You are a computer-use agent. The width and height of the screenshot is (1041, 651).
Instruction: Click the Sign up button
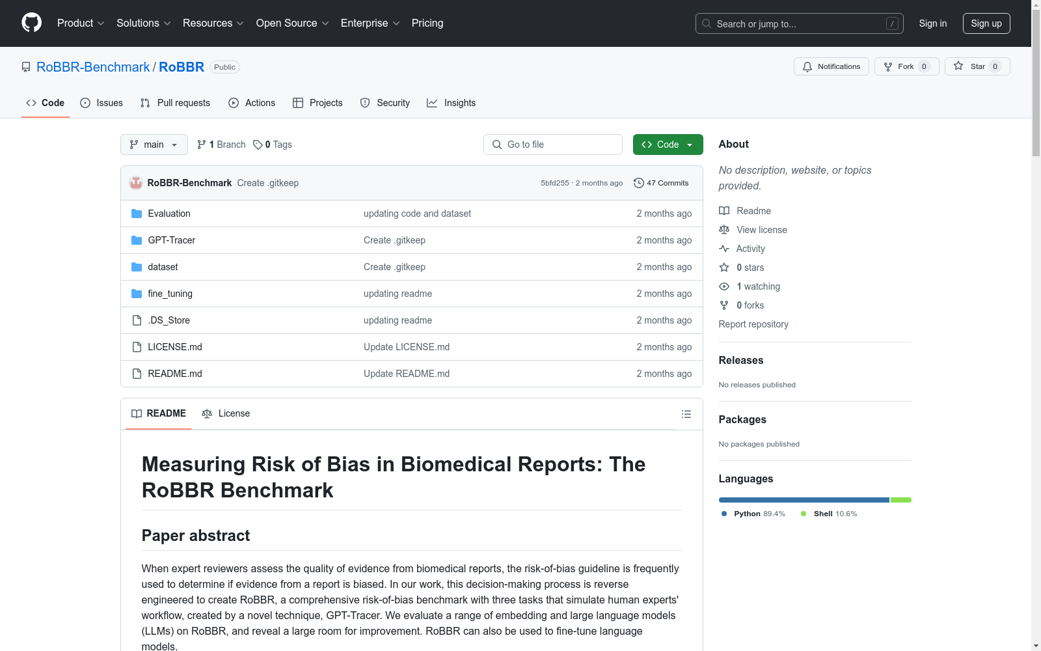click(986, 23)
